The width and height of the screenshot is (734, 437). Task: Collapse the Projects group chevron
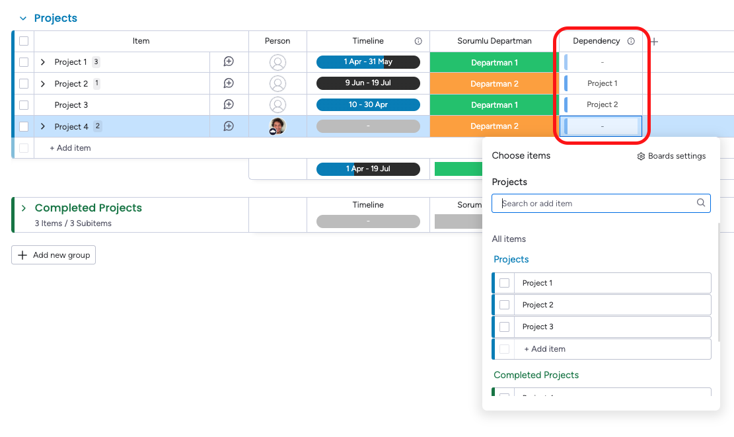pos(23,19)
